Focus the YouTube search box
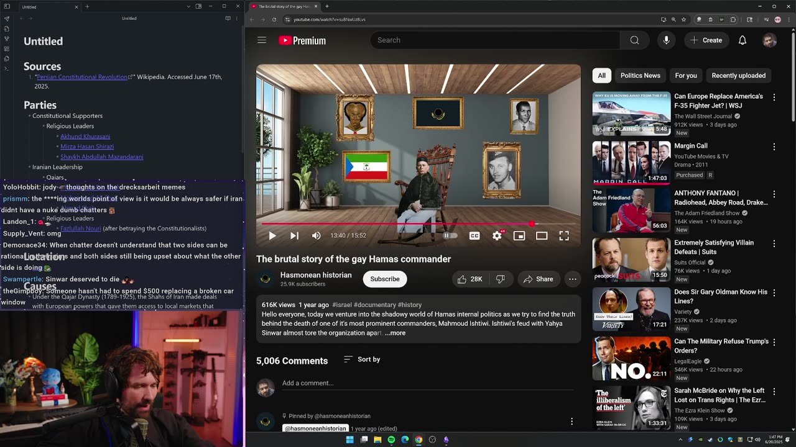796x447 pixels. [495, 40]
